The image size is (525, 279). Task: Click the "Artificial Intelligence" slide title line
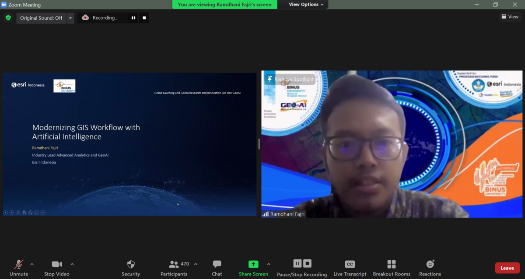pyautogui.click(x=67, y=137)
